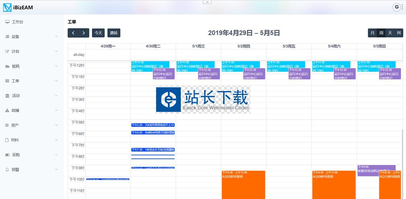Click the 能耗 chart icon
The height and width of the screenshot is (199, 406).
pos(7,66)
